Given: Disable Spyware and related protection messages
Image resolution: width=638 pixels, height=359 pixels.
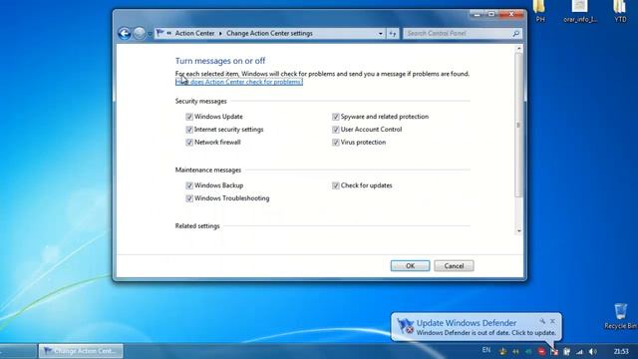Looking at the screenshot, I should [336, 117].
